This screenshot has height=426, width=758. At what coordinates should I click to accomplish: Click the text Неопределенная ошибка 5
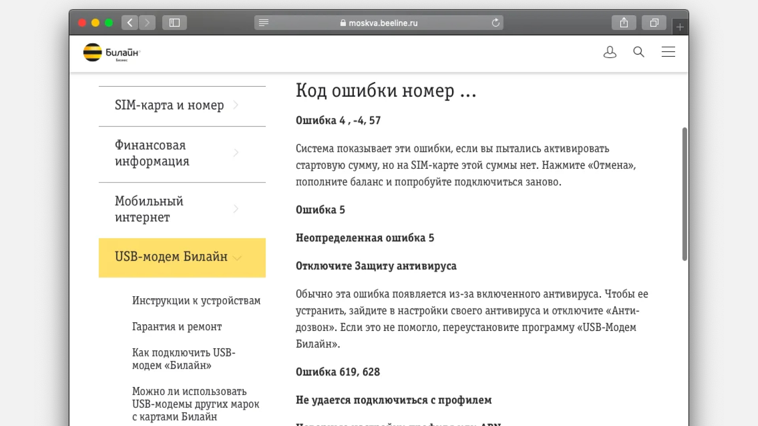tap(365, 238)
